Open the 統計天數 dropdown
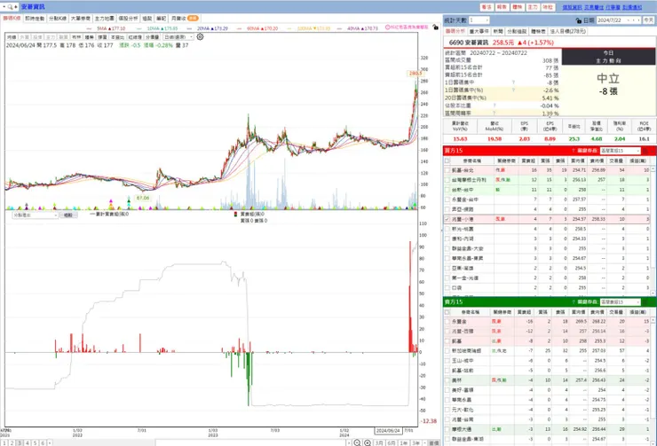The width and height of the screenshot is (657, 446). pyautogui.click(x=479, y=20)
